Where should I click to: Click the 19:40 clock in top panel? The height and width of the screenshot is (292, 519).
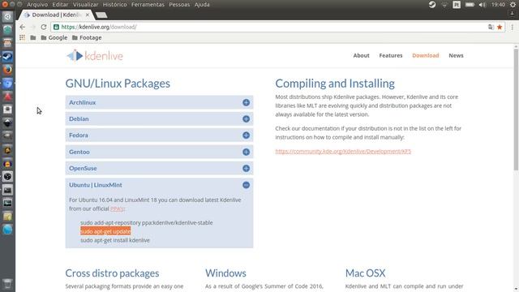(498, 5)
